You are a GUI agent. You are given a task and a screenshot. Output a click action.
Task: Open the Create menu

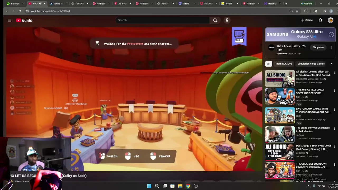307,20
